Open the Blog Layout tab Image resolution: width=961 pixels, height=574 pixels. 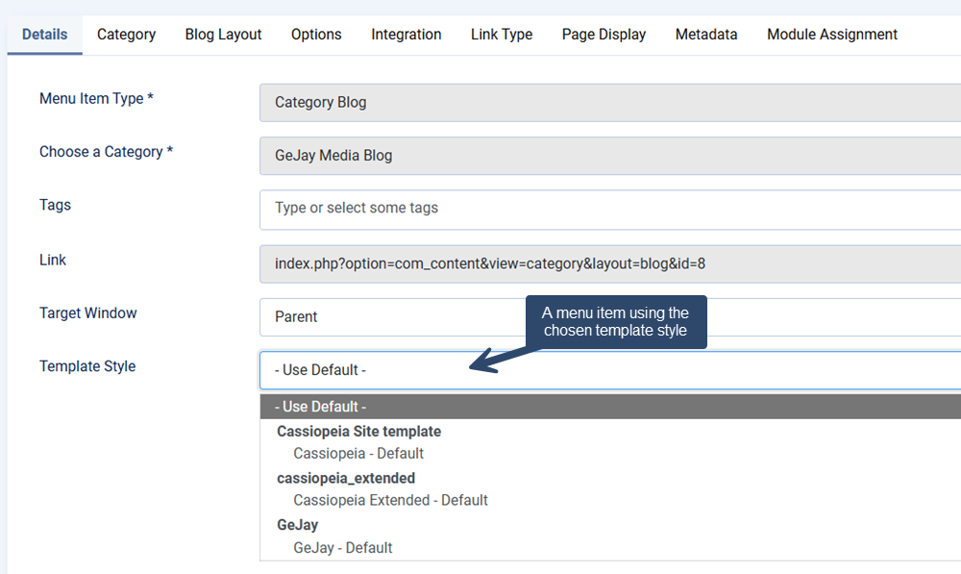pos(223,35)
